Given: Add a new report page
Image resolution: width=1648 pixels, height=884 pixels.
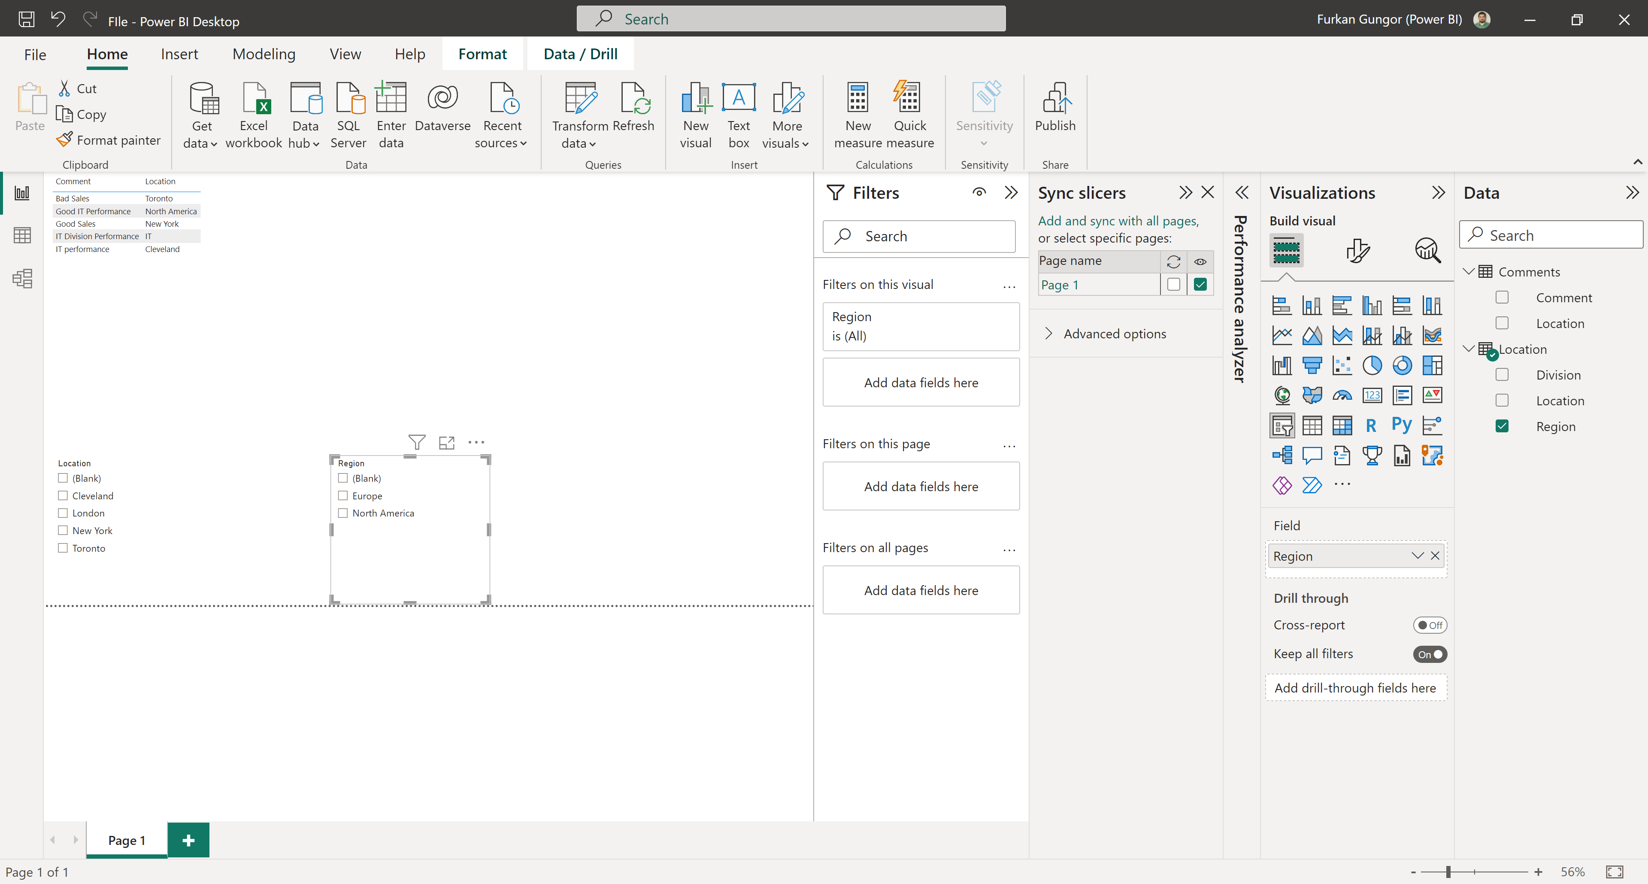Looking at the screenshot, I should pos(188,840).
